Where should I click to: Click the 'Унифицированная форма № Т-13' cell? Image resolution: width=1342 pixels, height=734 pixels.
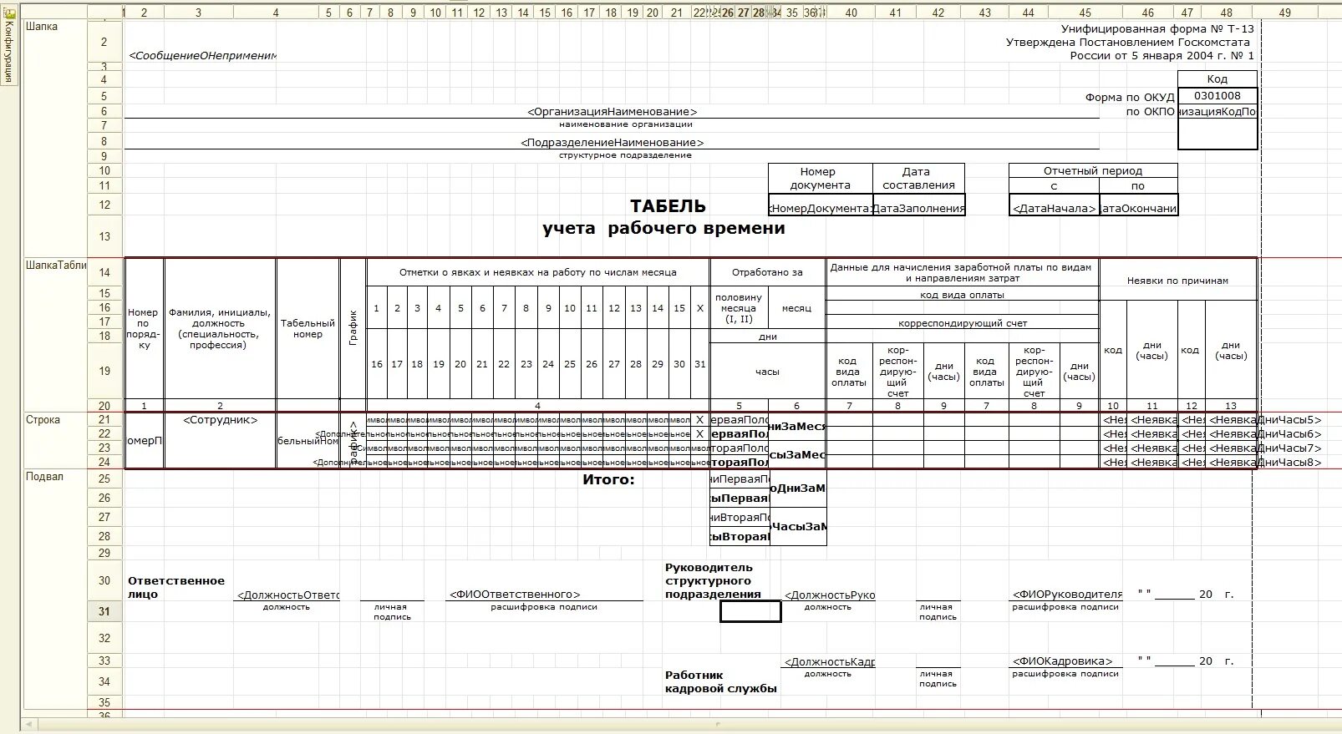pos(1157,29)
